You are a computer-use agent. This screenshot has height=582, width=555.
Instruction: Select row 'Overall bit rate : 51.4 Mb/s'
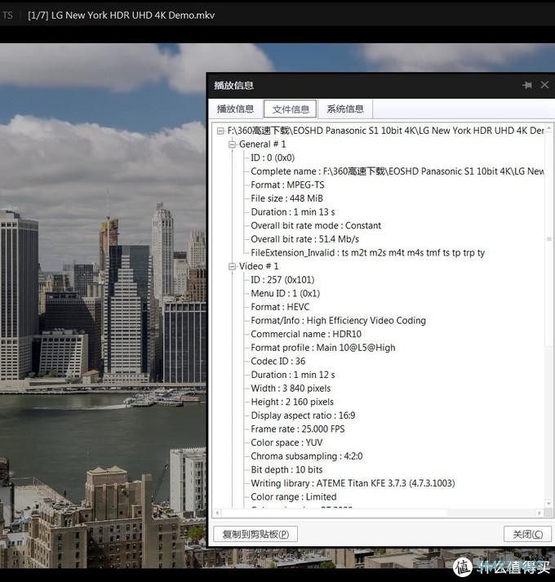tap(304, 239)
